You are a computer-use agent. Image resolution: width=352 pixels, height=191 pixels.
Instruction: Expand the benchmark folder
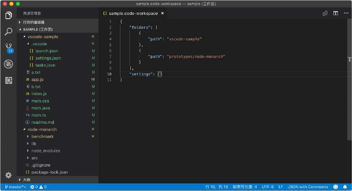click(x=28, y=136)
